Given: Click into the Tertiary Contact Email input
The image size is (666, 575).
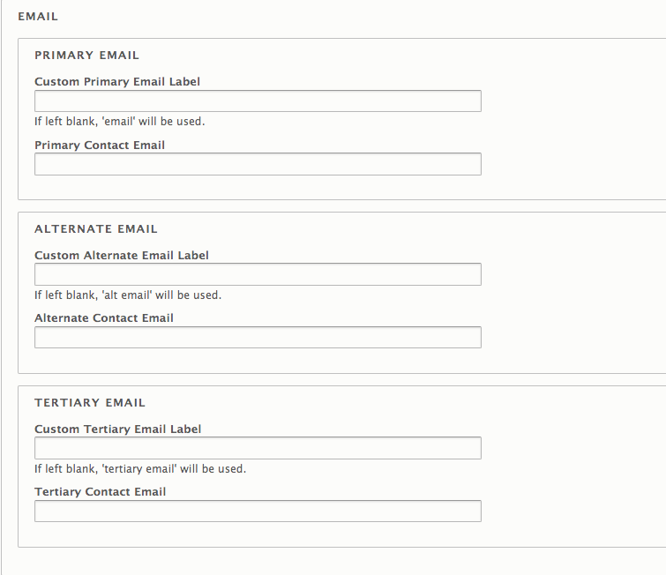Looking at the screenshot, I should pos(258,511).
